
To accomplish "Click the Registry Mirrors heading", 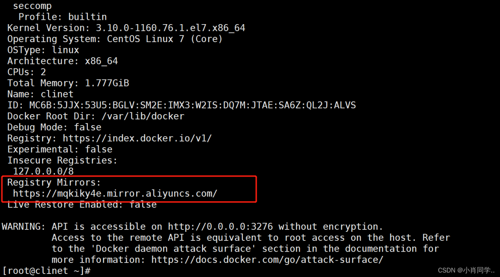I will click(x=54, y=182).
